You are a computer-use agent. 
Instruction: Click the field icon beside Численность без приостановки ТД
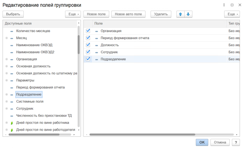[12, 116]
